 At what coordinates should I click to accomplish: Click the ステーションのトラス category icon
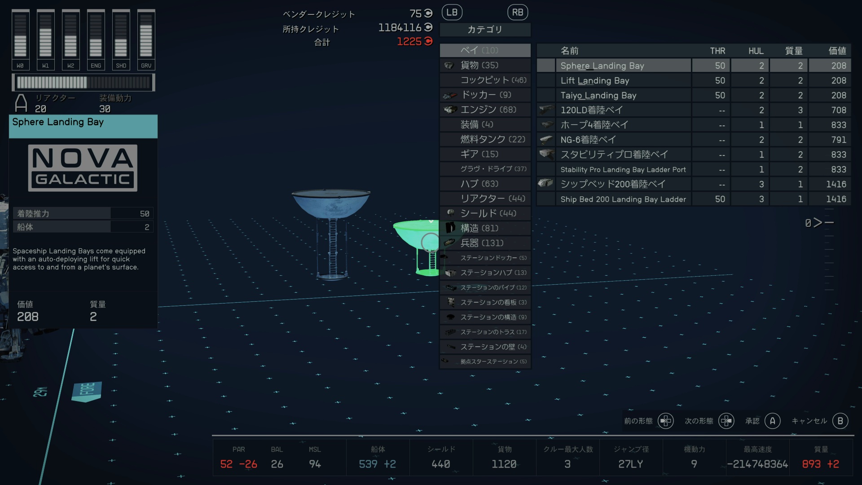click(450, 332)
